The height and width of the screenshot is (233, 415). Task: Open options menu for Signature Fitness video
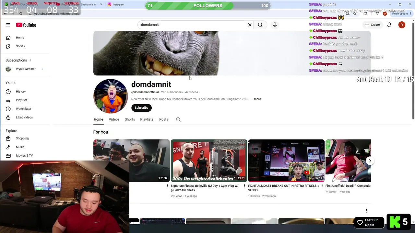coord(244,186)
